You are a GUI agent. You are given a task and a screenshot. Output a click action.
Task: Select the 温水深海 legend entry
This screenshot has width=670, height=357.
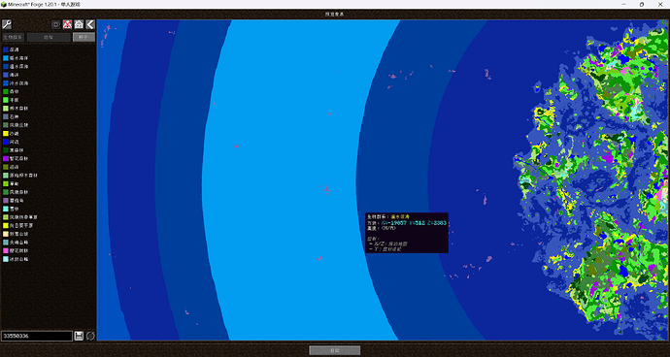point(16,66)
